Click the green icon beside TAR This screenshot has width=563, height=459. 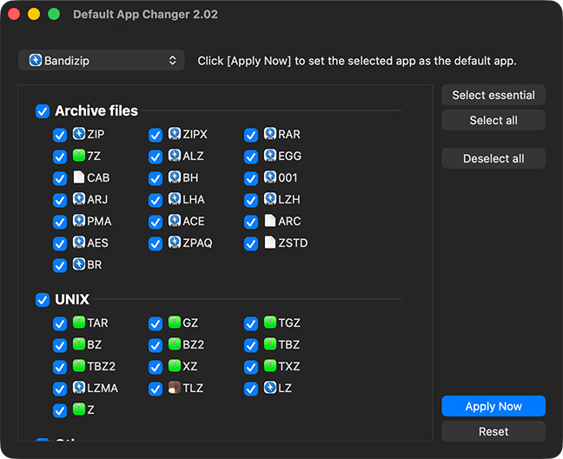click(x=79, y=323)
